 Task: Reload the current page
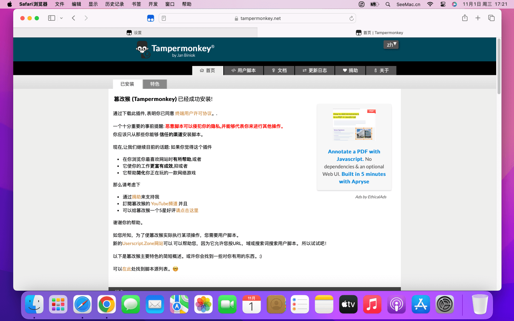pyautogui.click(x=351, y=18)
